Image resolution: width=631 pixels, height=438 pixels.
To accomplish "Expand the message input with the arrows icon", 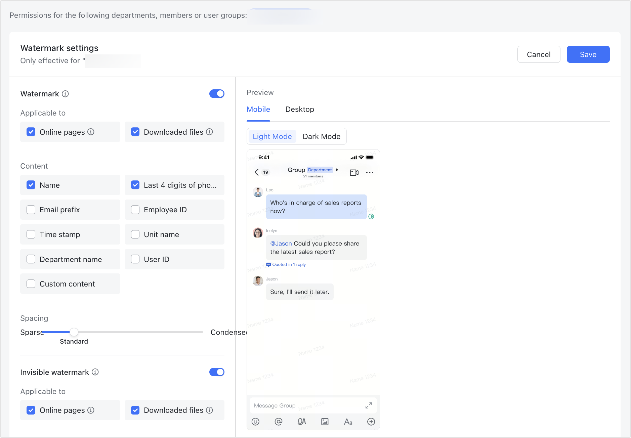I will coord(368,405).
